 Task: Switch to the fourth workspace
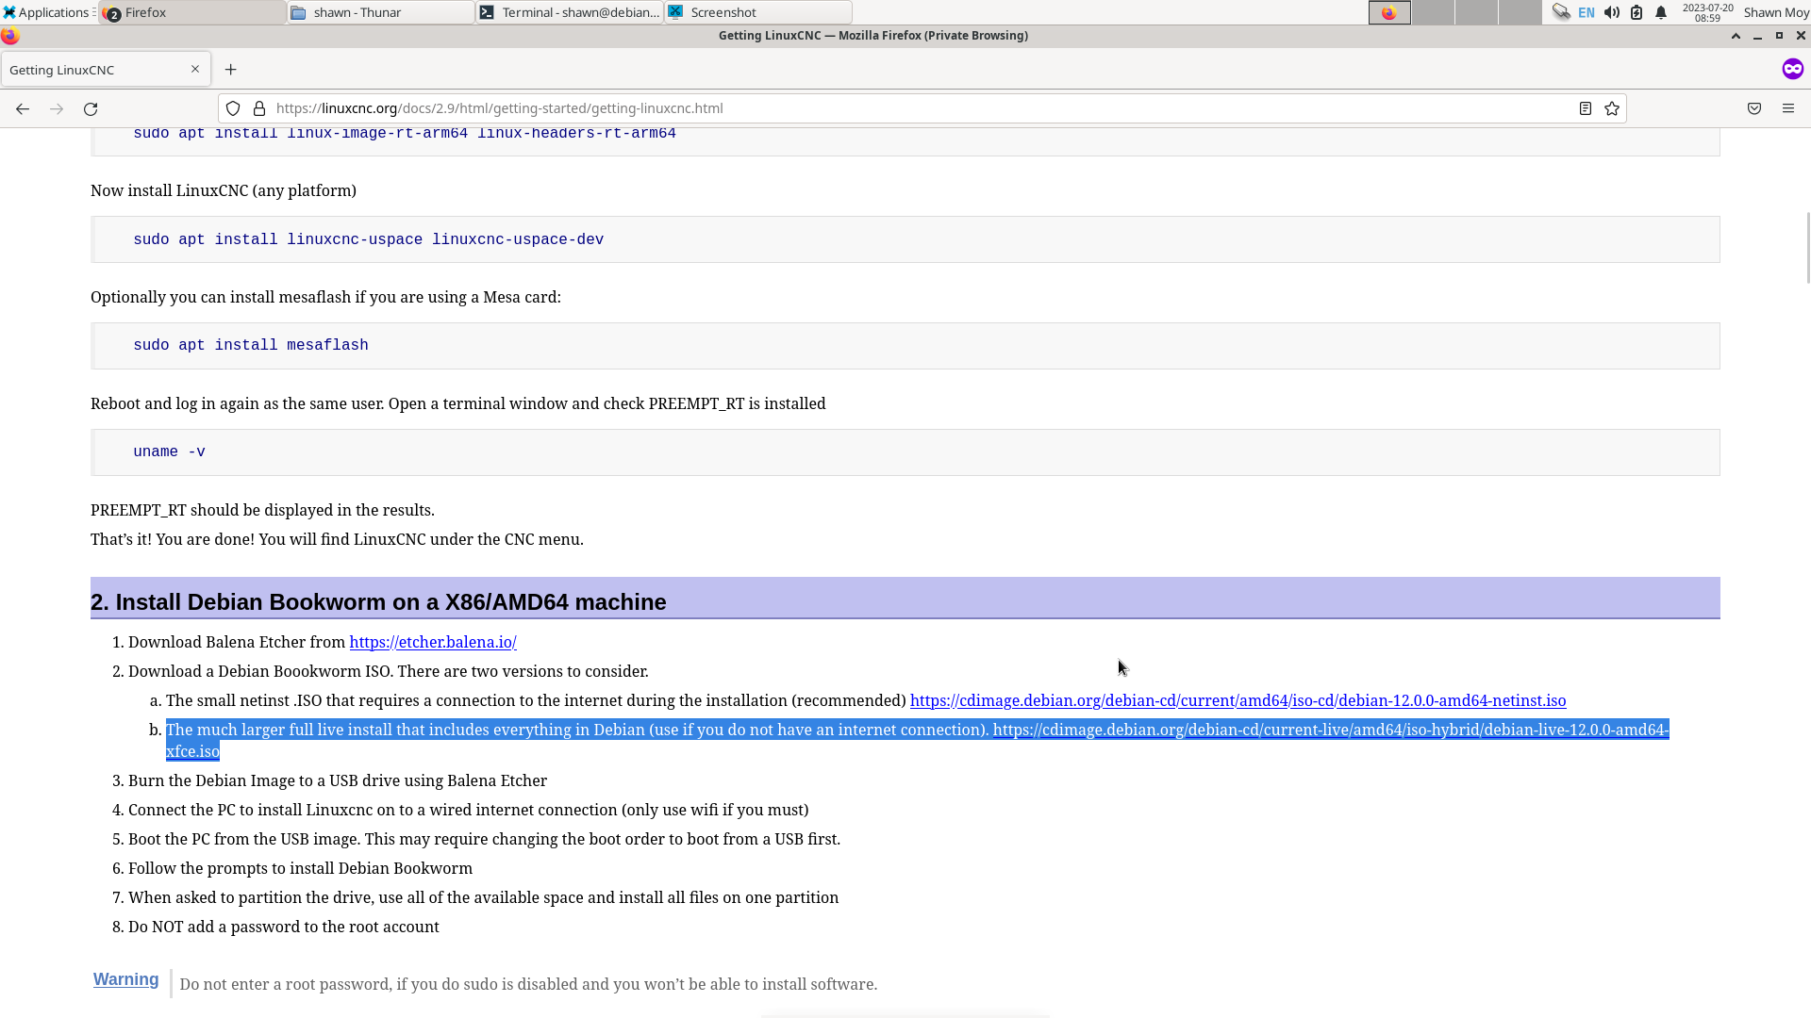click(x=1520, y=12)
